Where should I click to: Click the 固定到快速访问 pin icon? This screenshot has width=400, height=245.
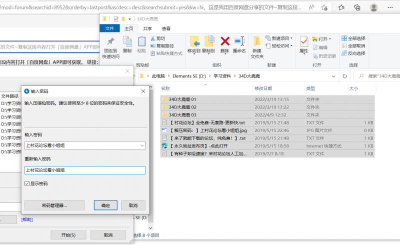(x=110, y=42)
